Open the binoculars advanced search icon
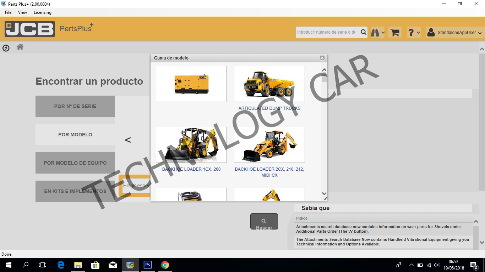 tap(375, 33)
